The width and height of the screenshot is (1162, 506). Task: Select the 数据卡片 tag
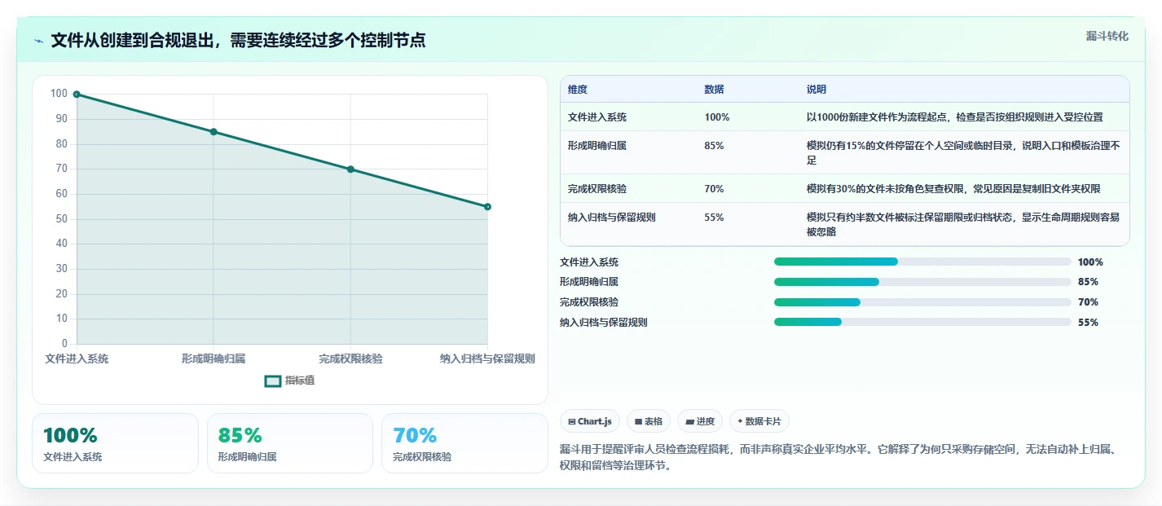click(759, 421)
